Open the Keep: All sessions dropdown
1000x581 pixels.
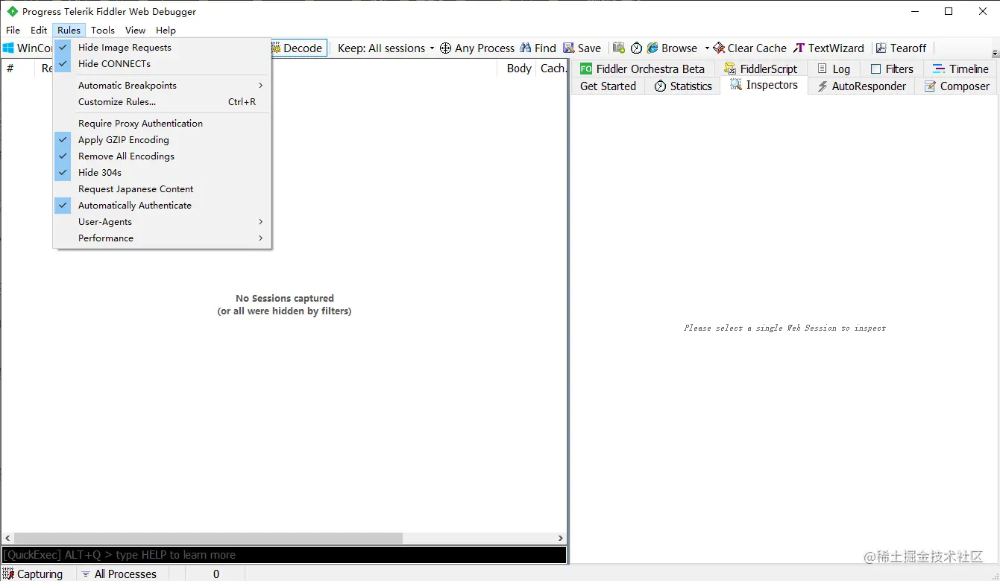386,48
